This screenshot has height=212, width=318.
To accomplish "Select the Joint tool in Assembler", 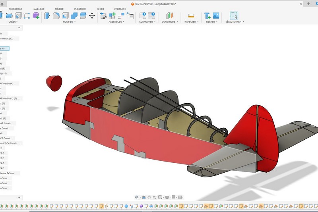I will point(103,16).
